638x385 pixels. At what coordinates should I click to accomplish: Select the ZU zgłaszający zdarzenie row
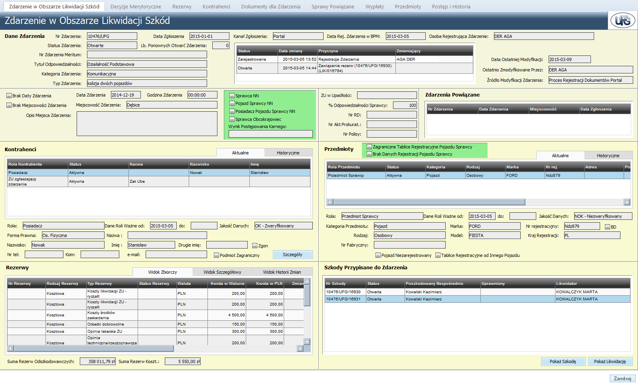pyautogui.click(x=159, y=182)
